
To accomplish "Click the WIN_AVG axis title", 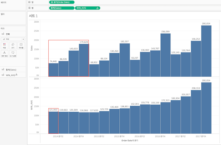I will coord(32,105).
